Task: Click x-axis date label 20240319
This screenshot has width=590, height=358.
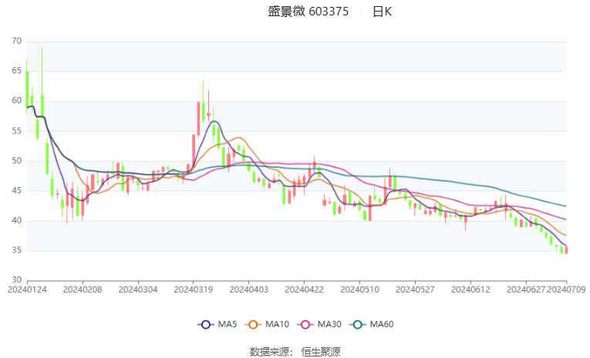Action: coord(194,289)
